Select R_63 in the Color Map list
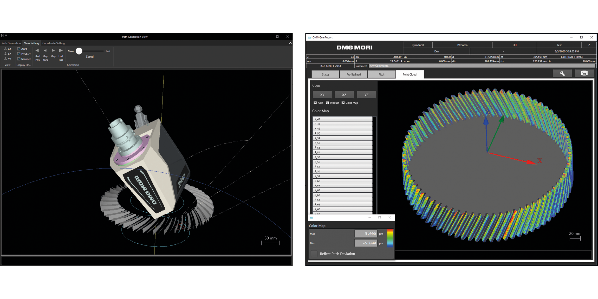Image resolution: width=598 pixels, height=299 pixels. point(342,195)
